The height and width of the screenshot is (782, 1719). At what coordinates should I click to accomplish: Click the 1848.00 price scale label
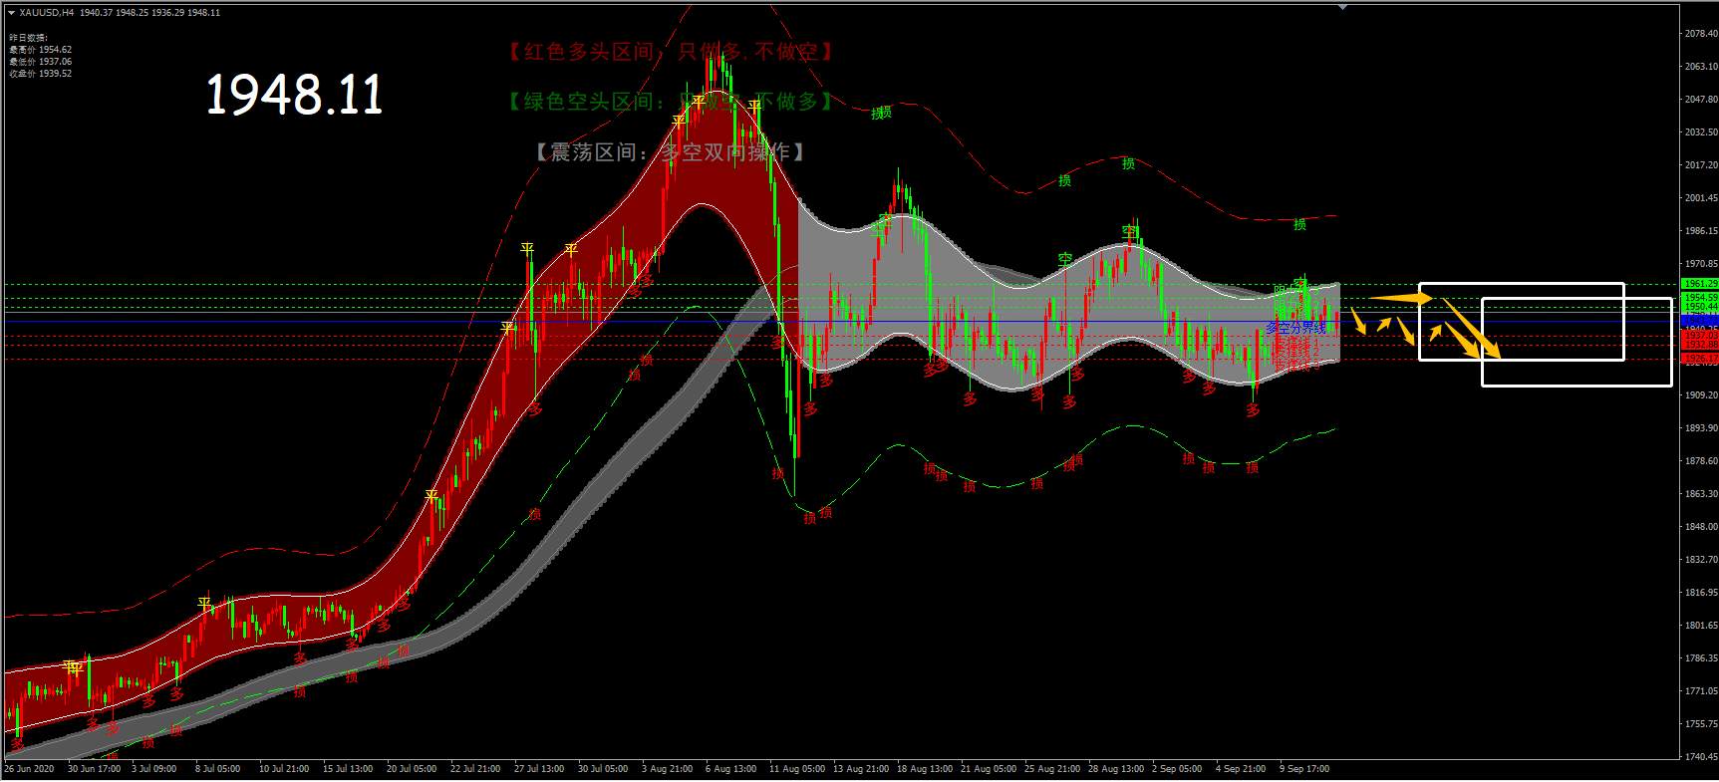[1701, 527]
